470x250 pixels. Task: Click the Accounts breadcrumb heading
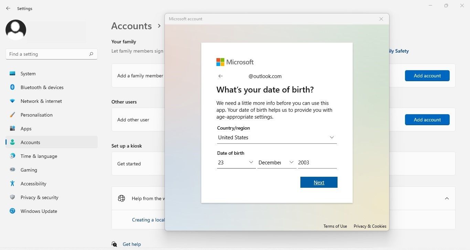click(x=131, y=26)
